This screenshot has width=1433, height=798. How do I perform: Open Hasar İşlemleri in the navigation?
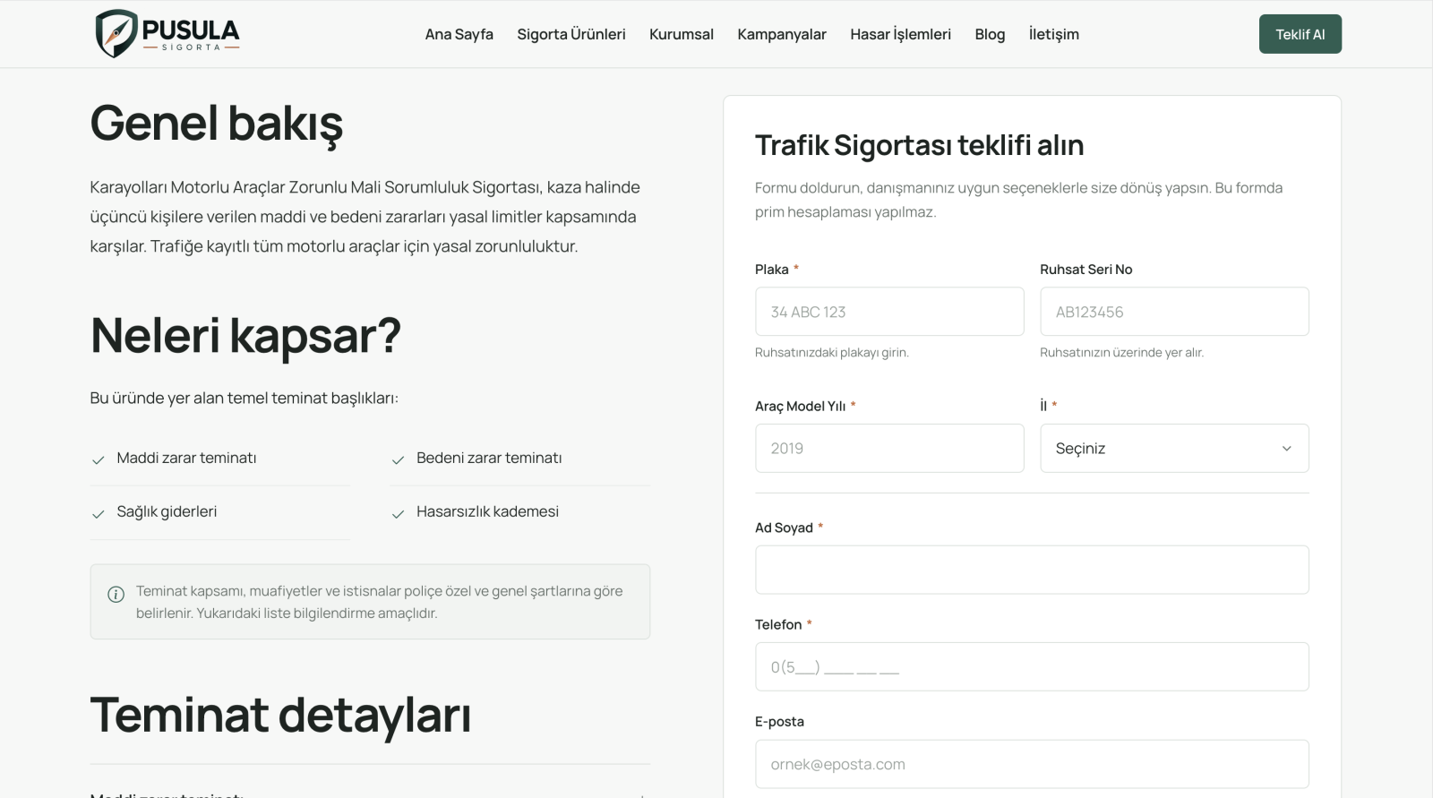[x=900, y=34]
